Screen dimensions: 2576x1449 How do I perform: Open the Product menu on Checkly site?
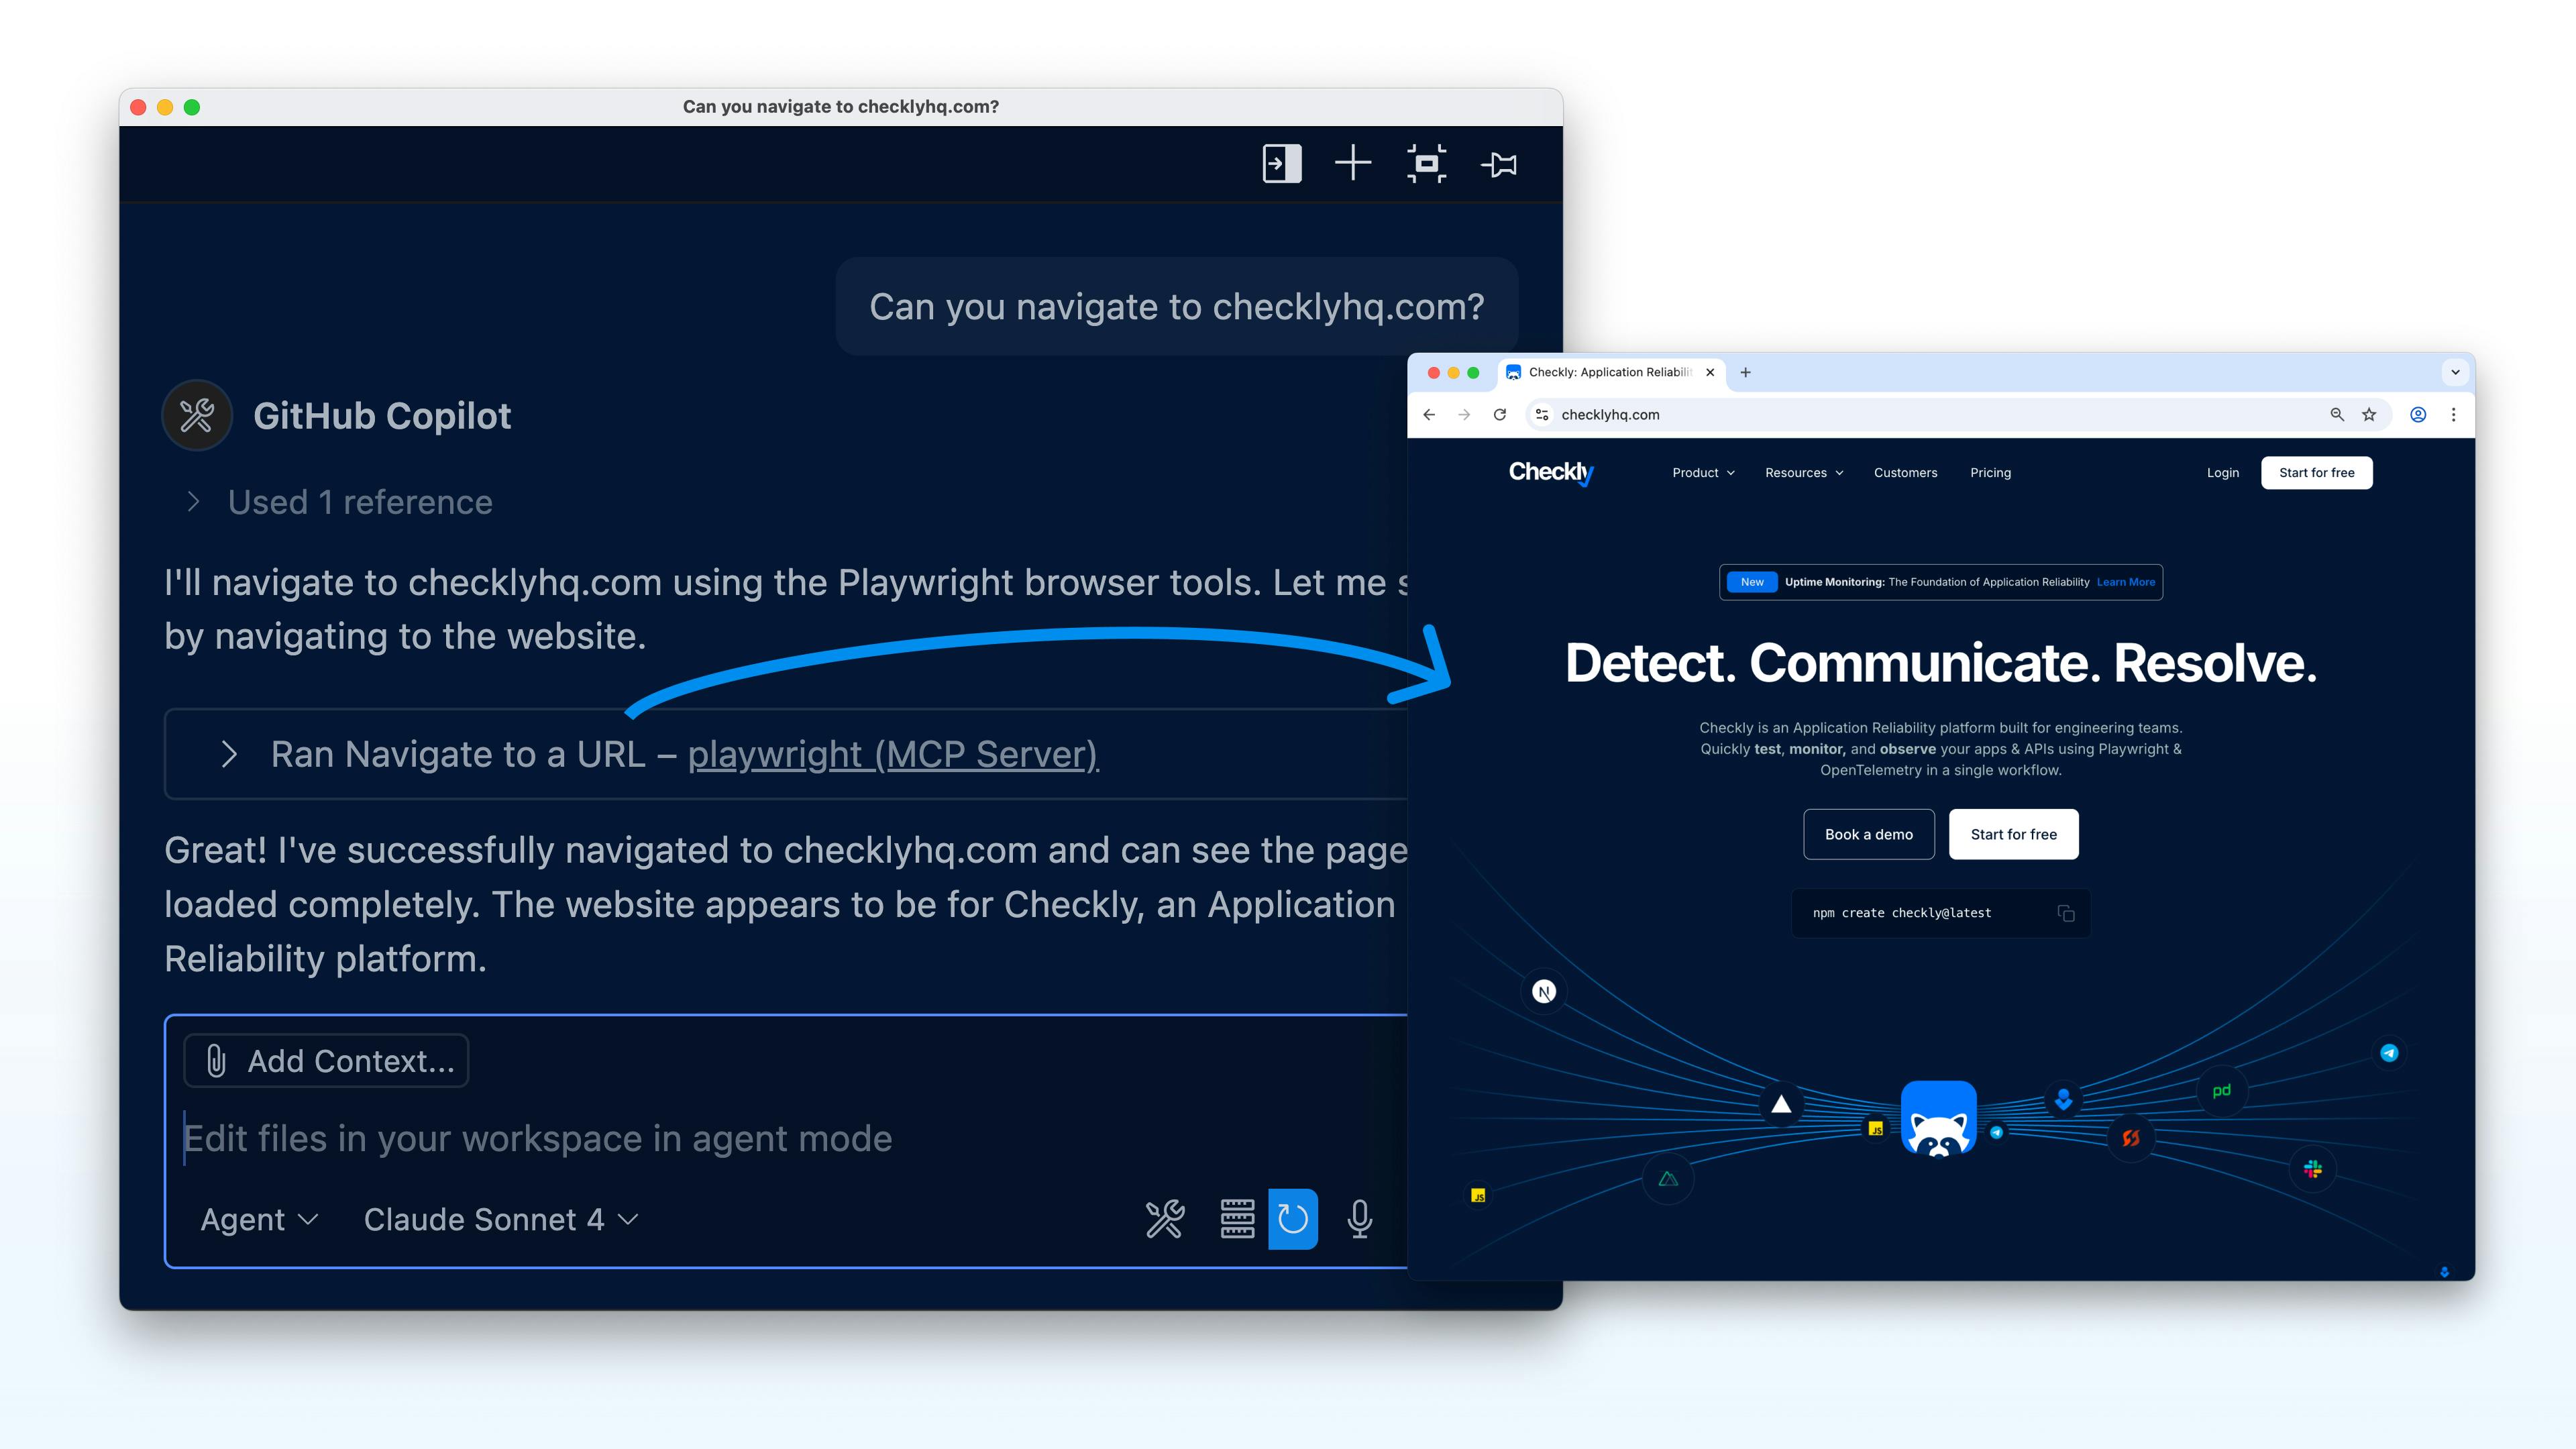coord(1703,473)
